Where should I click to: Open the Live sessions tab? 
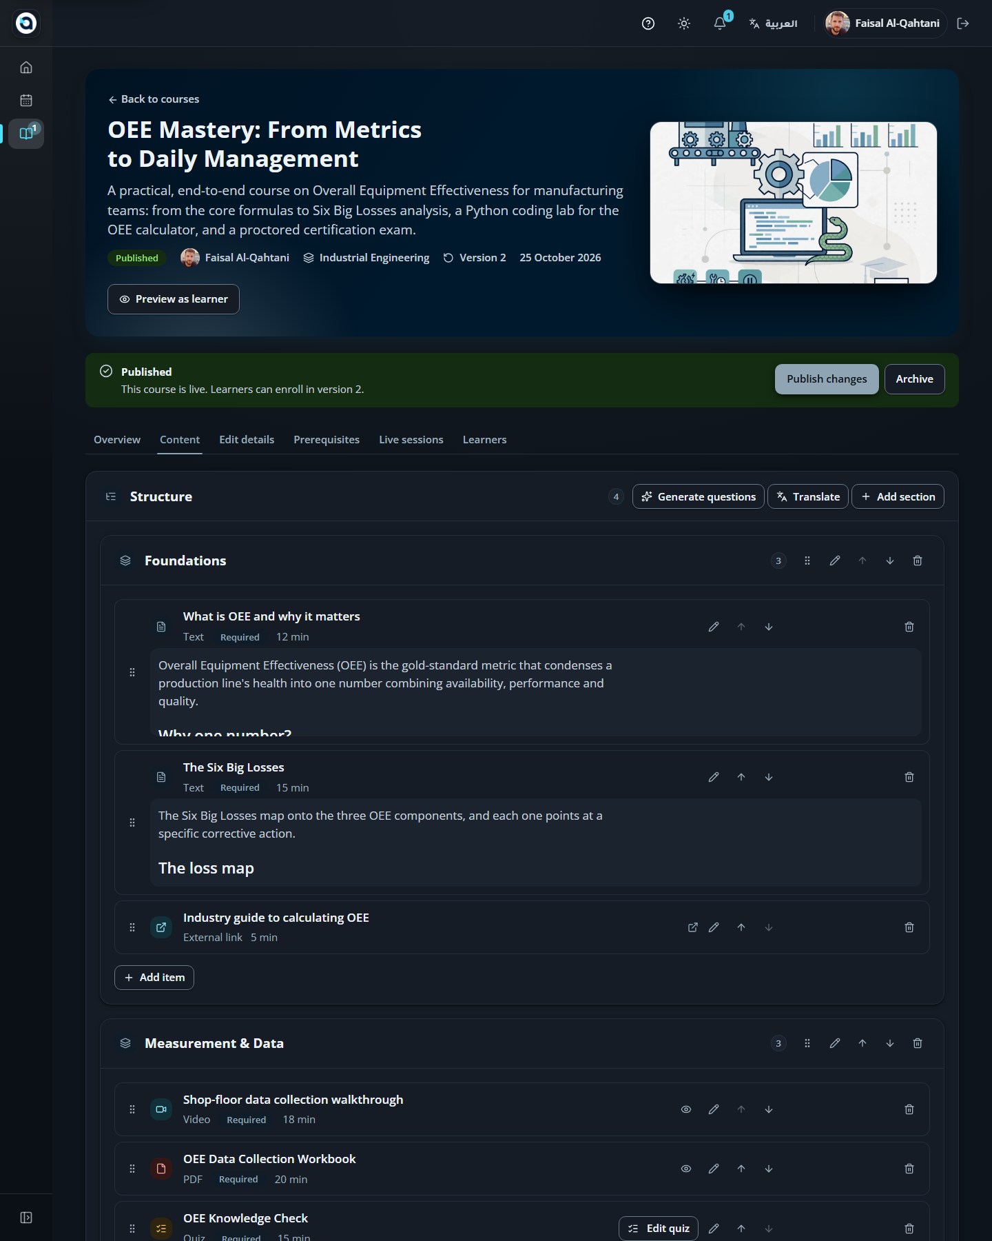click(x=411, y=440)
